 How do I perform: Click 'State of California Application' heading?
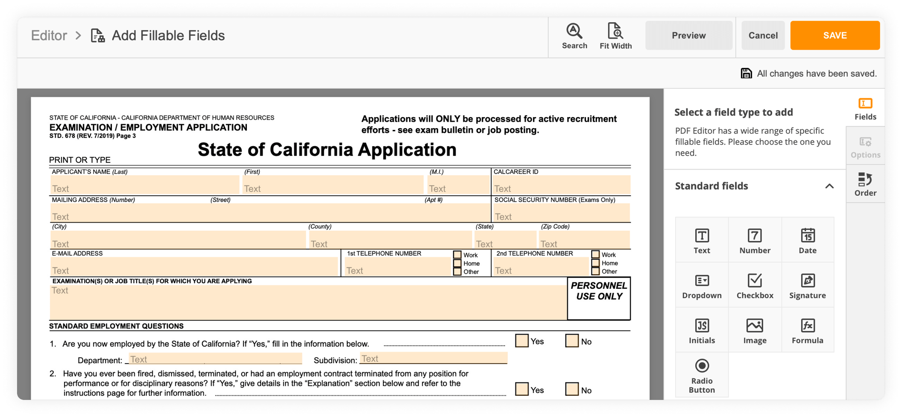tap(327, 150)
